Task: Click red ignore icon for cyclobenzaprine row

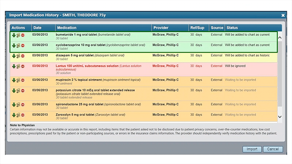Action: point(23,46)
